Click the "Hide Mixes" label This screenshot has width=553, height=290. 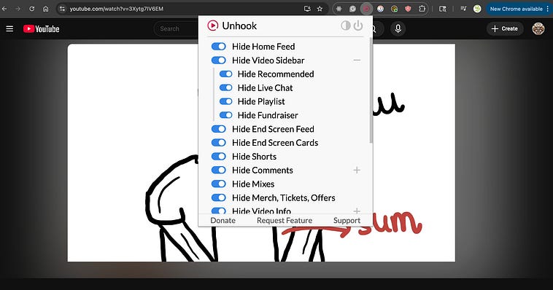[253, 184]
